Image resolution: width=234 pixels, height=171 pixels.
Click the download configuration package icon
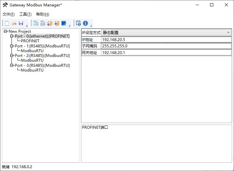(x=50, y=23)
